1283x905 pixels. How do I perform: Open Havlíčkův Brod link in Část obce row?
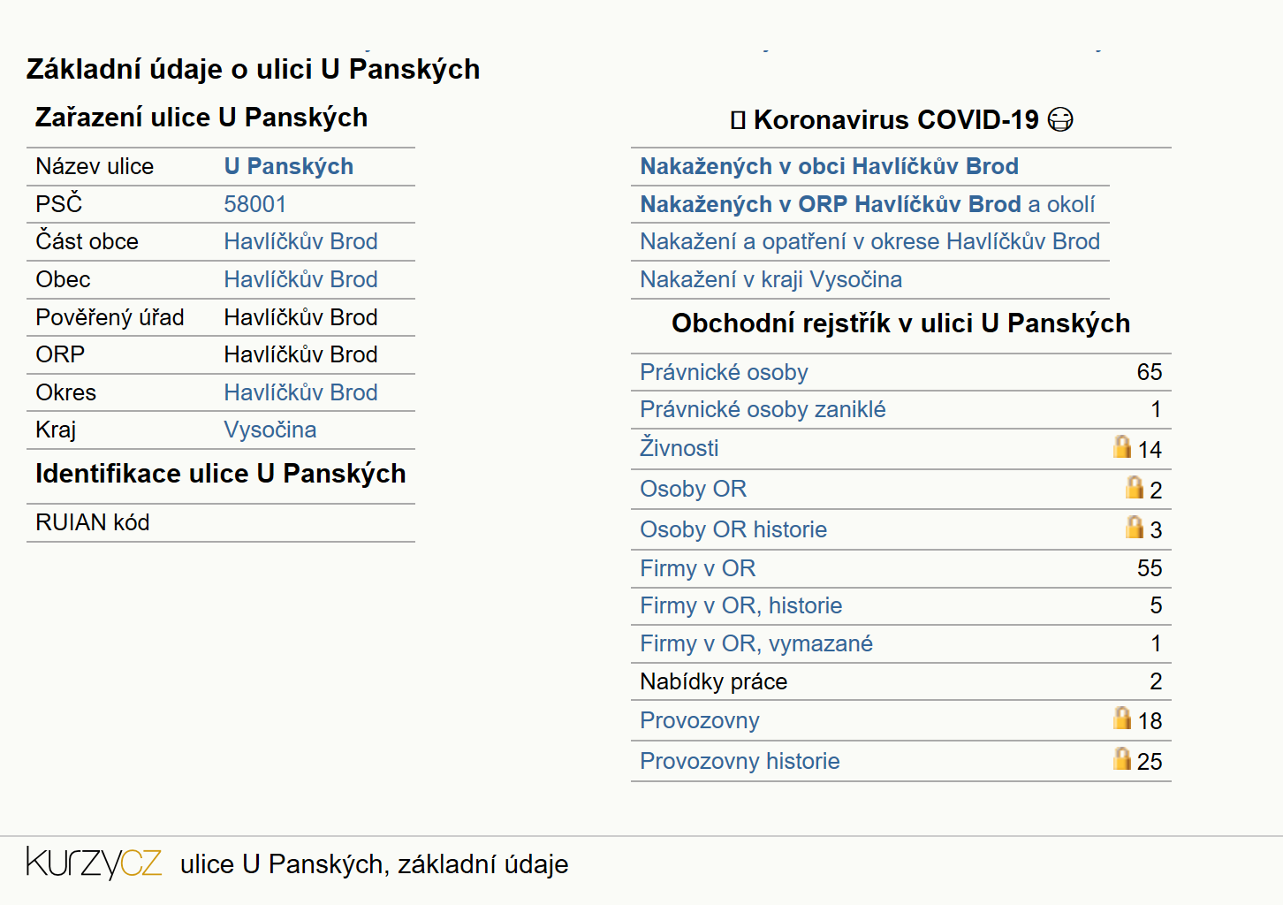[300, 241]
